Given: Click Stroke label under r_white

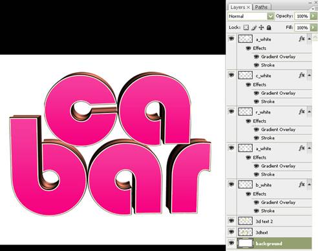Looking at the screenshot, I should pos(268,138).
